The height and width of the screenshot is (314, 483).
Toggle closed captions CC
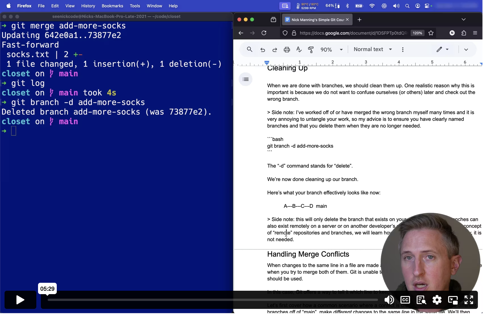pos(405,300)
